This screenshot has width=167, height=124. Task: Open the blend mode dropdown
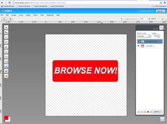(x=144, y=36)
